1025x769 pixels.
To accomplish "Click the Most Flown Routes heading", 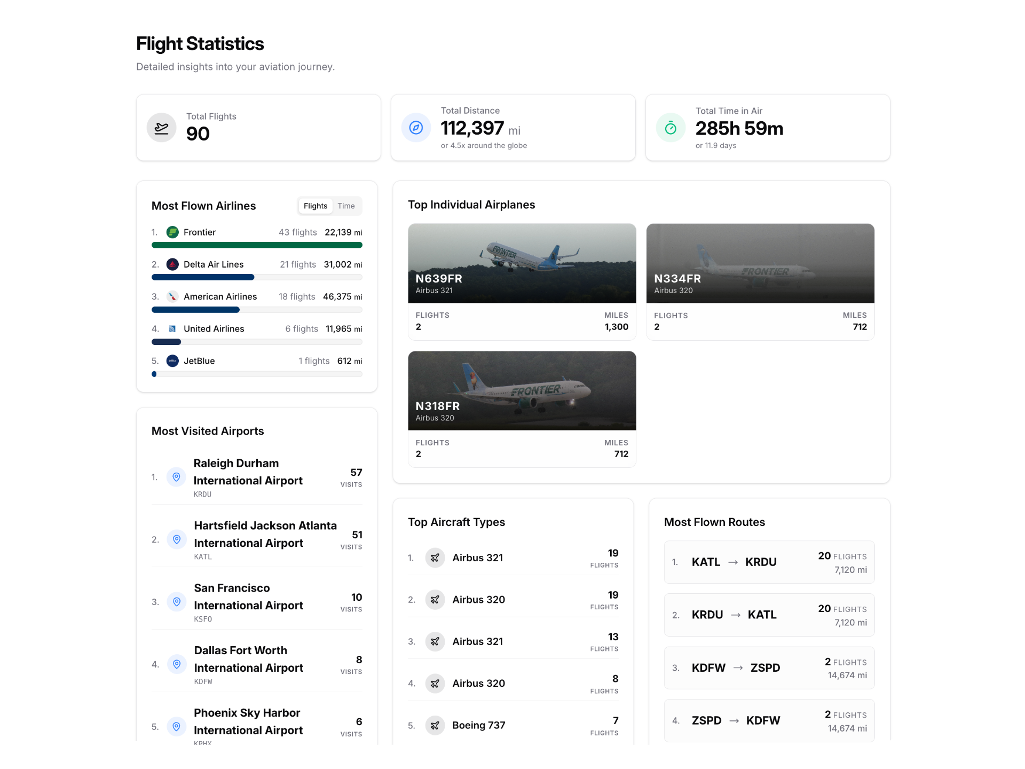I will [x=714, y=522].
